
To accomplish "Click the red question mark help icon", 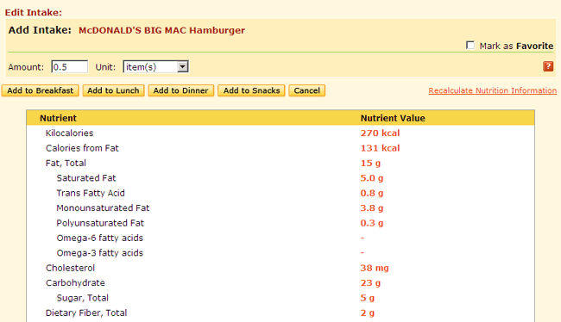I will click(x=548, y=66).
